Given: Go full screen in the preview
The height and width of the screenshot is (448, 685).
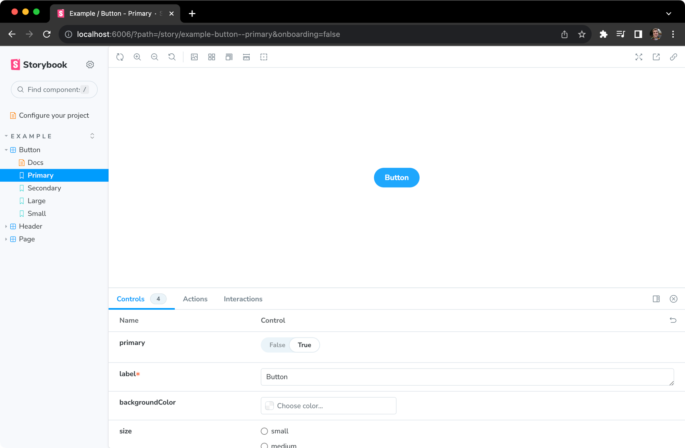Looking at the screenshot, I should coord(639,57).
